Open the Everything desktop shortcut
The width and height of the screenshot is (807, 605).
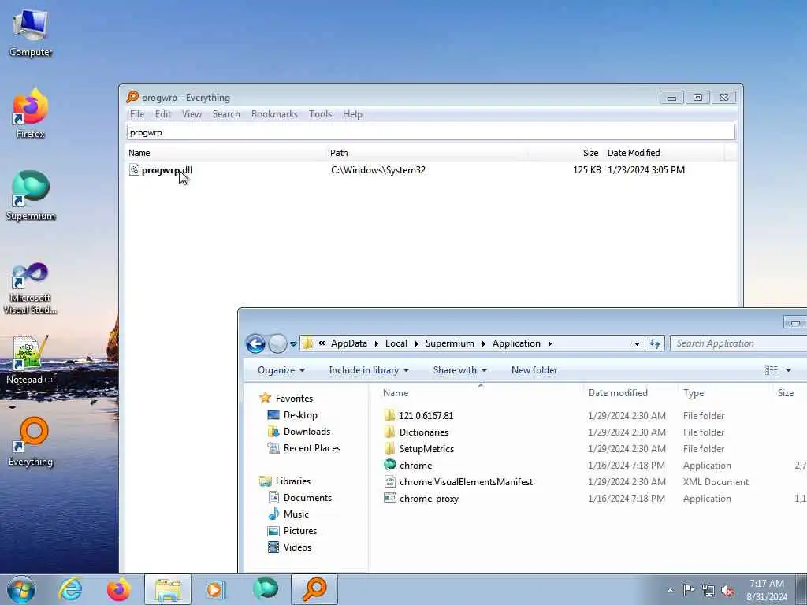pyautogui.click(x=31, y=441)
